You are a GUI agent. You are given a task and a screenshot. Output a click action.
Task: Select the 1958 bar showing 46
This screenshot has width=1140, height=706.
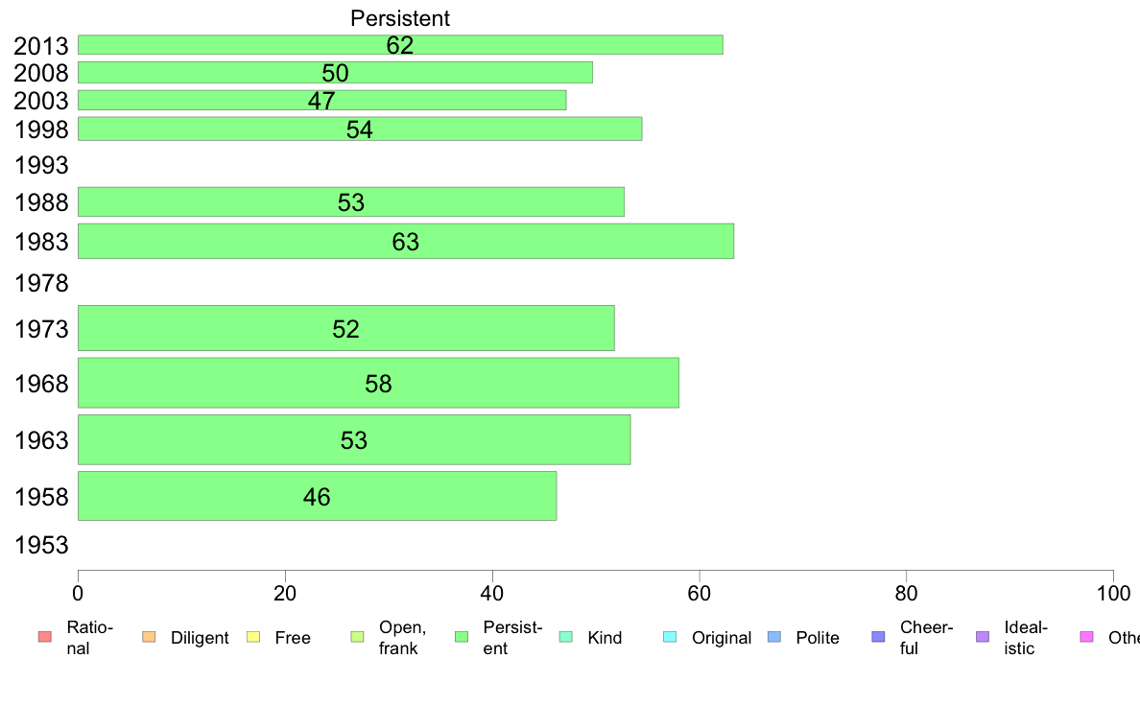[317, 497]
